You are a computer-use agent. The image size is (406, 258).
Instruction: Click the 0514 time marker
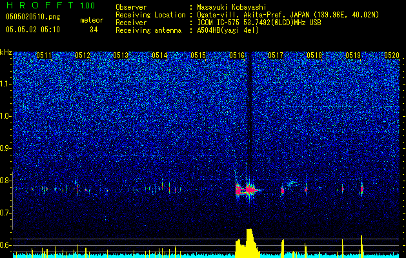(159, 55)
